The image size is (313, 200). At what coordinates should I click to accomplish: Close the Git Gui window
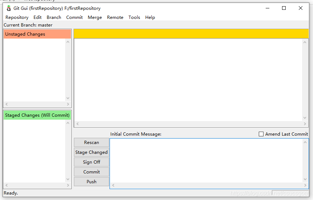pos(301,8)
